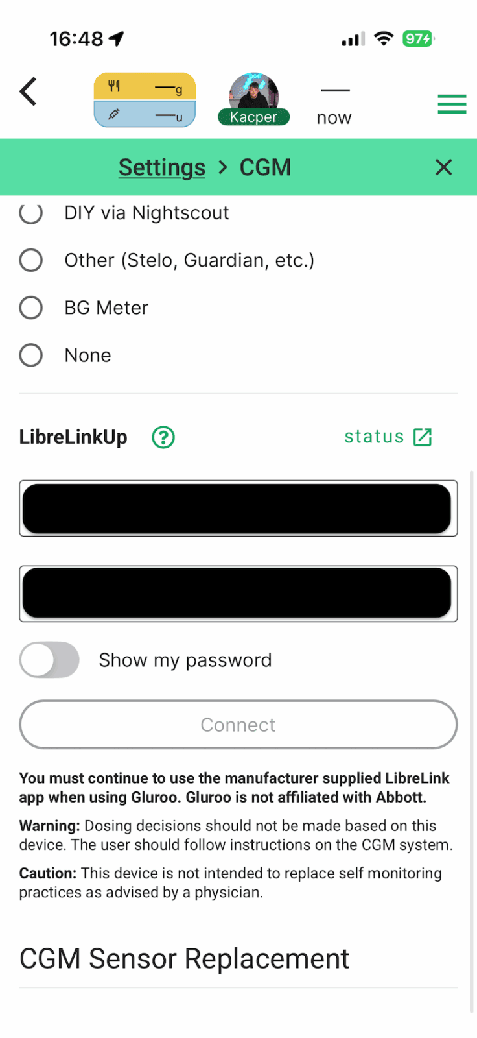This screenshot has height=1038, width=477.
Task: Tap the insulin syringe icon
Action: tap(115, 114)
